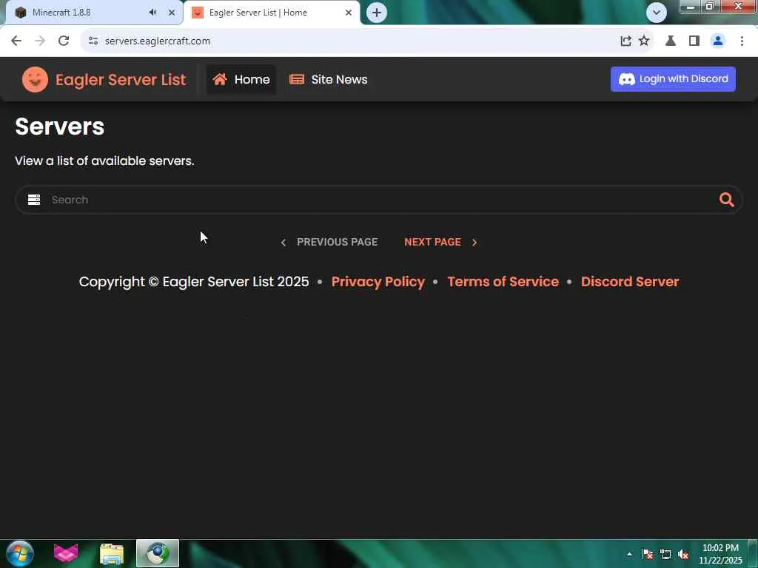Mute the Minecraft 1.8.8 tab audio
Screen dimensions: 758x568
pyautogui.click(x=152, y=13)
